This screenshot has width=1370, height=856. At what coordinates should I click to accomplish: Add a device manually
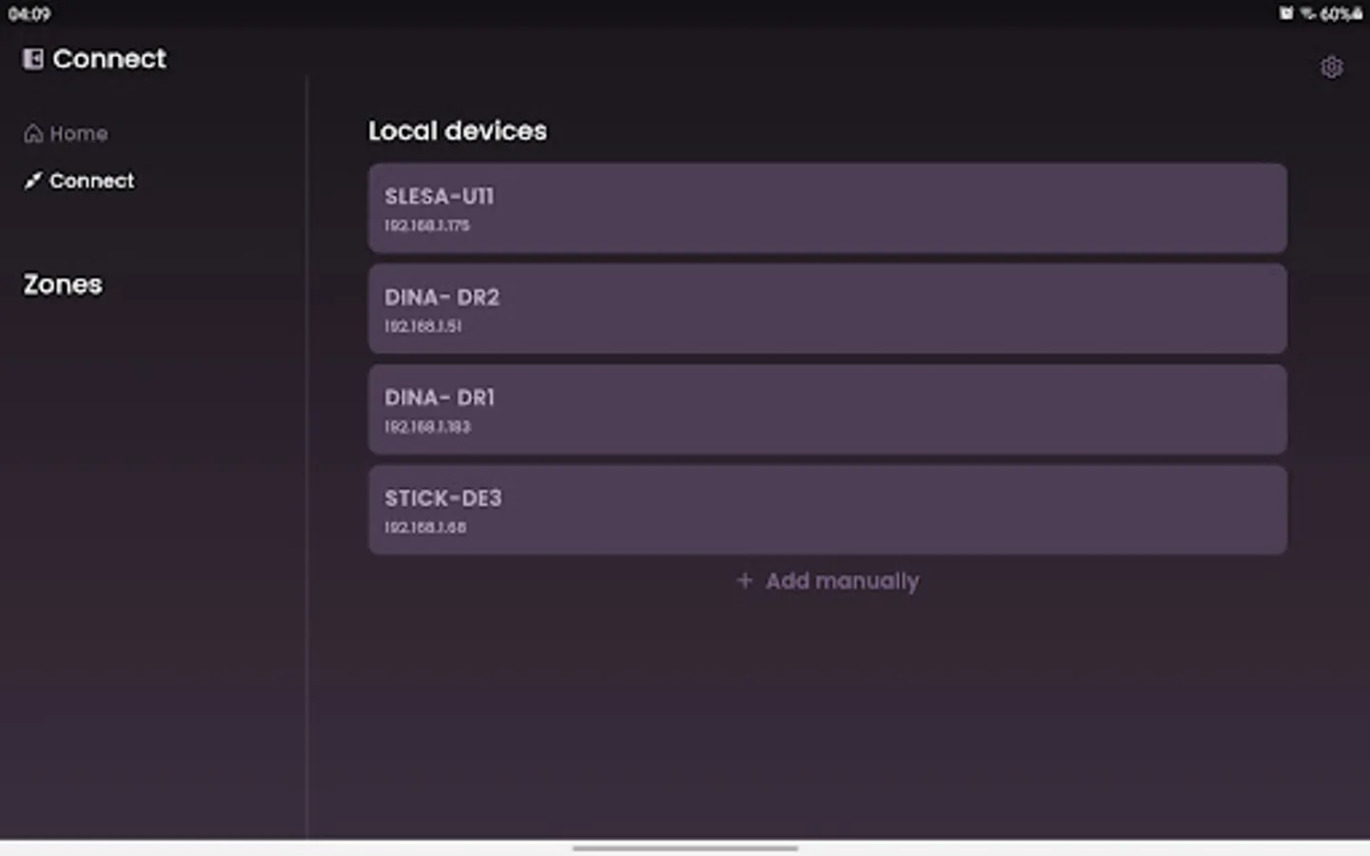[826, 580]
